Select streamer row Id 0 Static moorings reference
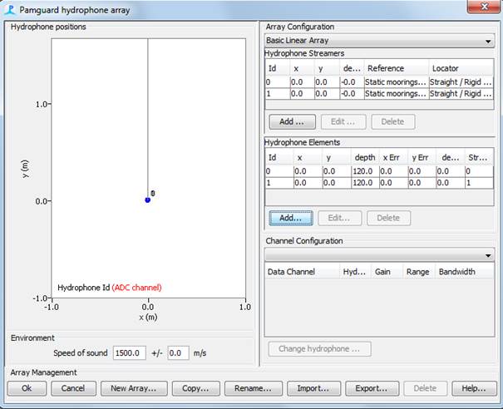This screenshot has height=409, width=503. (x=397, y=82)
